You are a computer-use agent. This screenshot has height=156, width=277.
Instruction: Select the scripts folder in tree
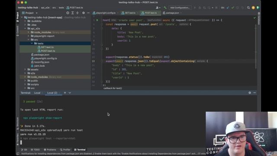click(35, 84)
